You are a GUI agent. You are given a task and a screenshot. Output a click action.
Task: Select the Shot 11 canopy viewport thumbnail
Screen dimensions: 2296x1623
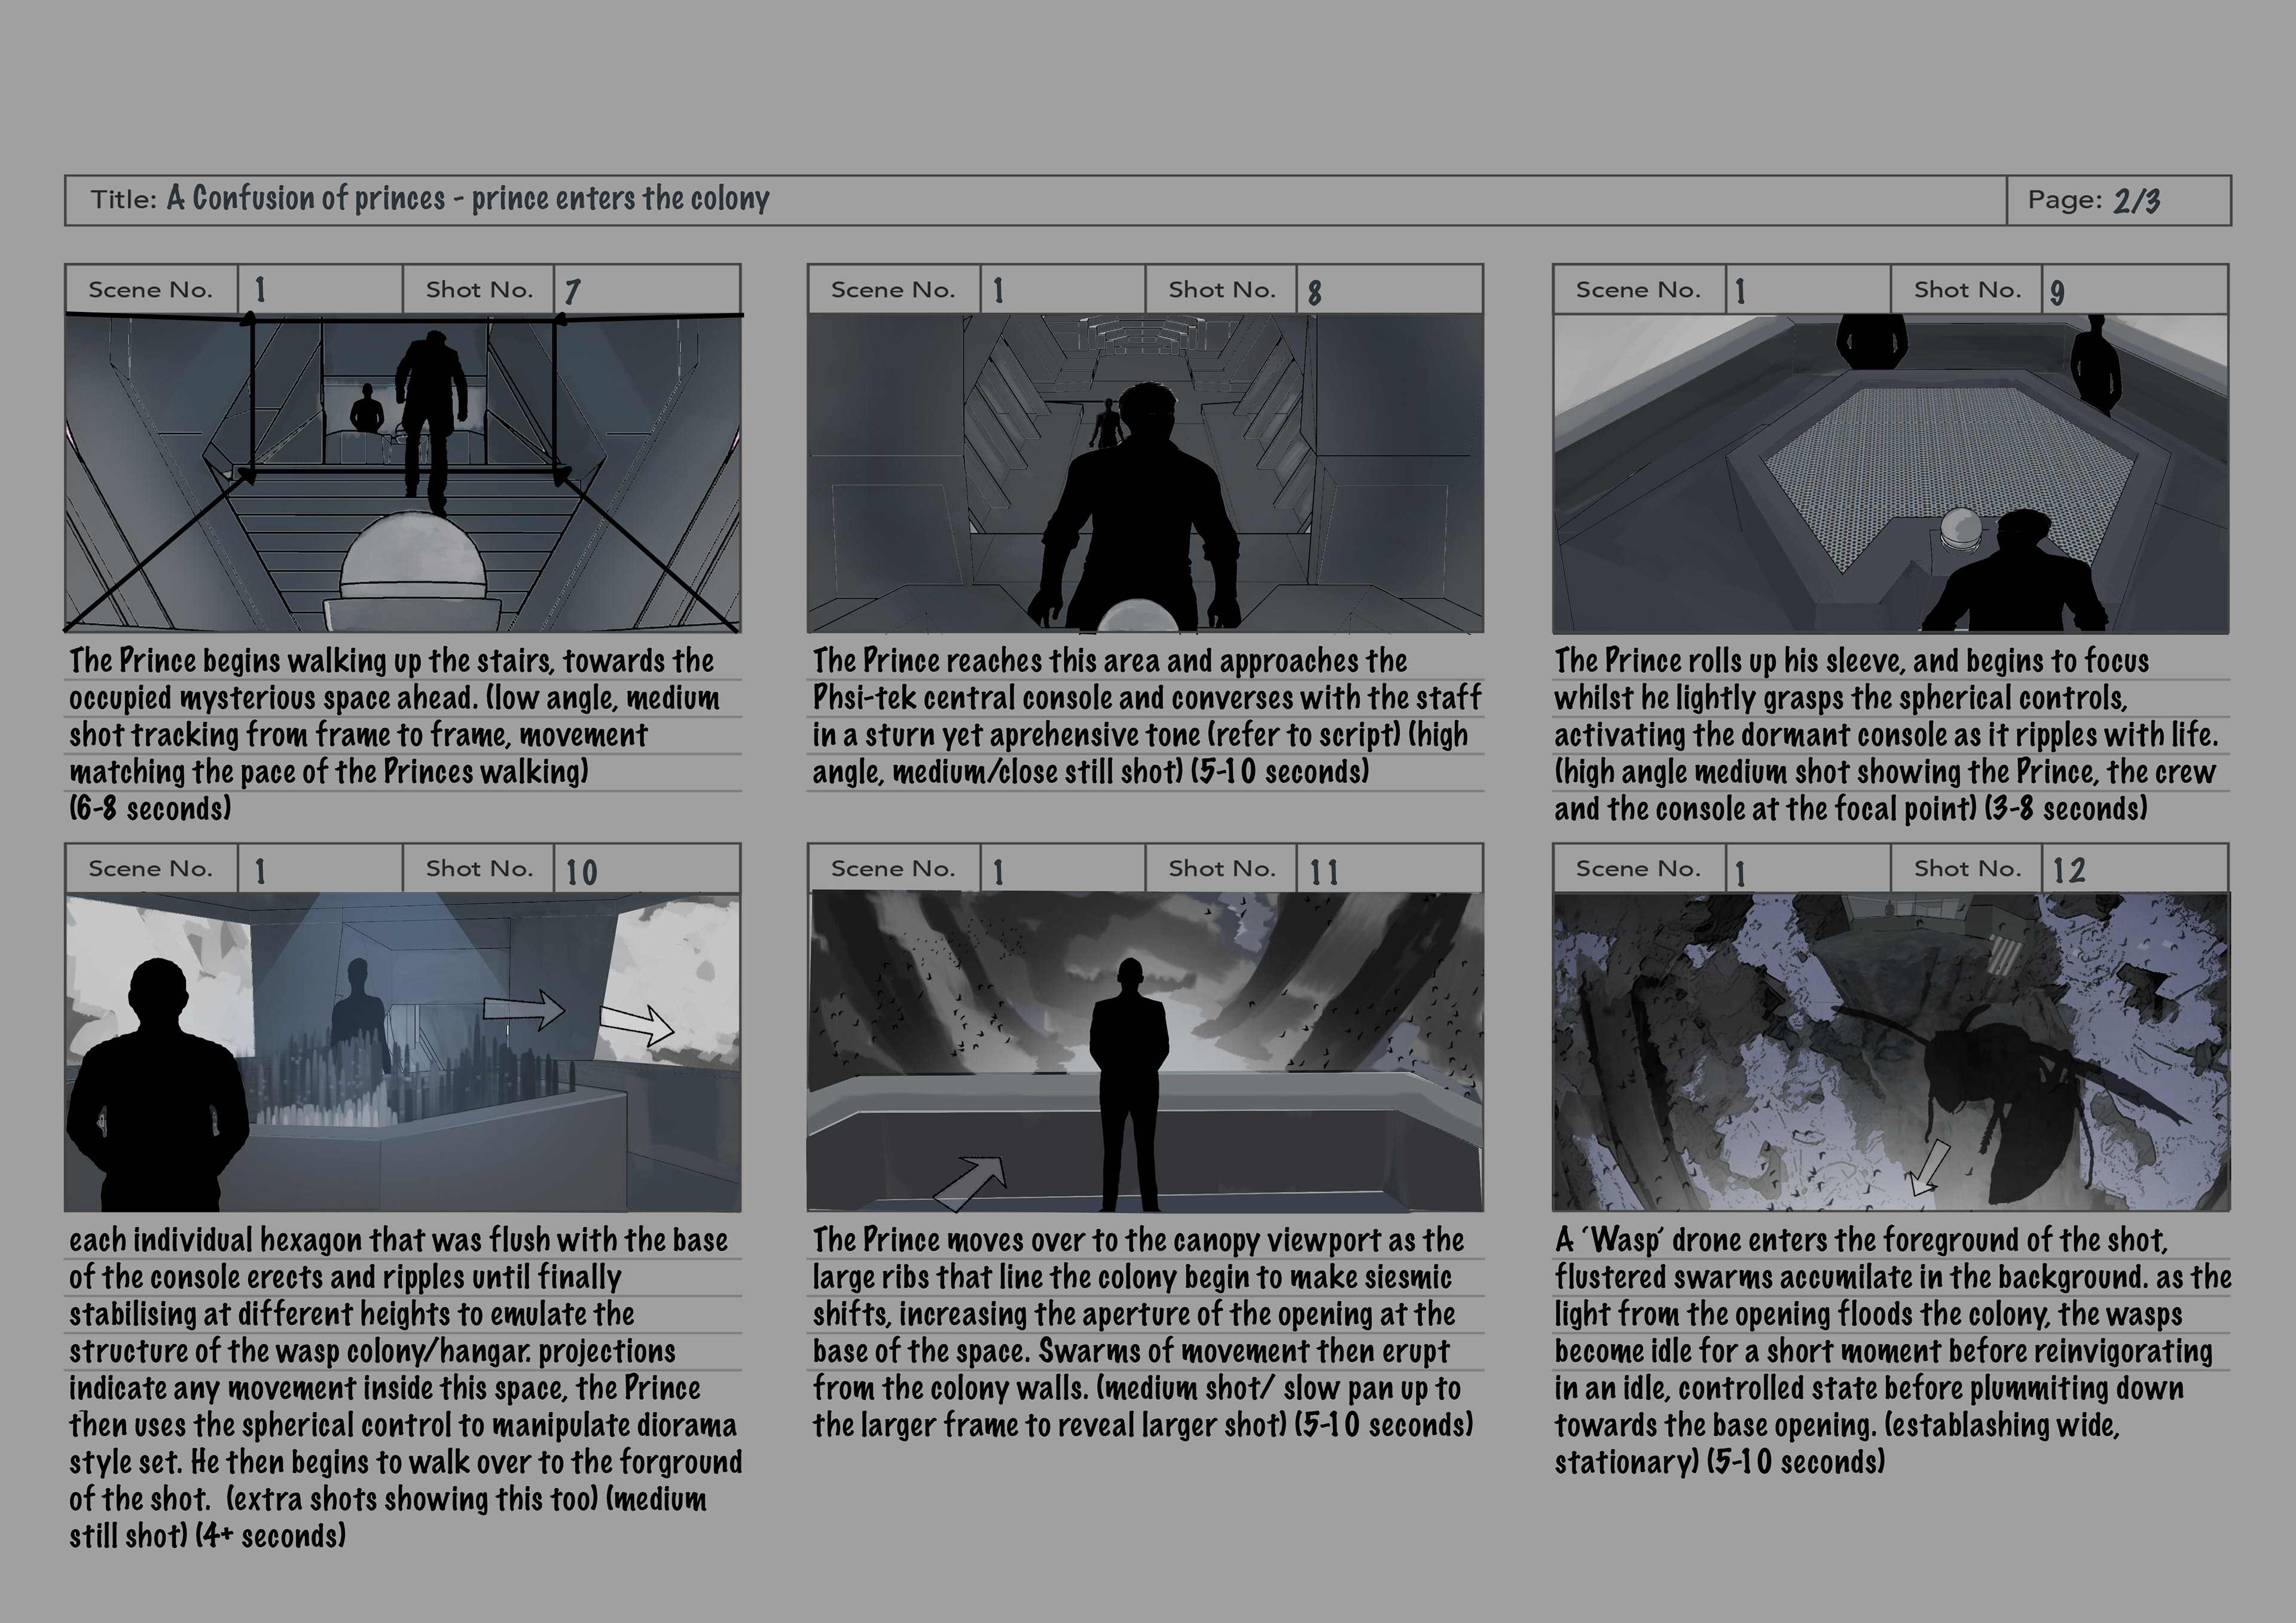(1145, 1052)
